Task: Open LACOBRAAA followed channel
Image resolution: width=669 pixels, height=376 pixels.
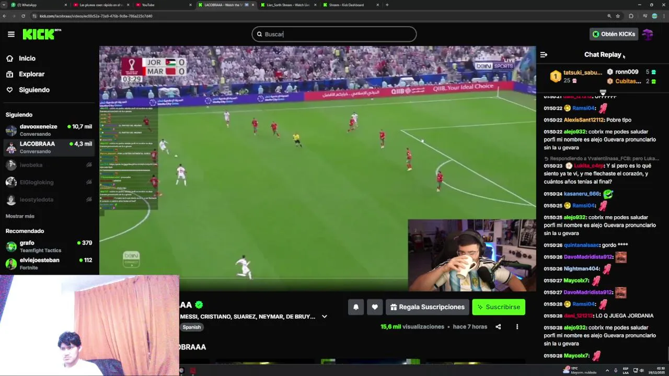Action: (49, 147)
